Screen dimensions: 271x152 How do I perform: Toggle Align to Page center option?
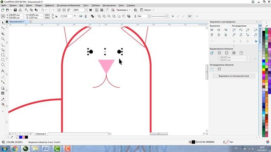click(227, 53)
